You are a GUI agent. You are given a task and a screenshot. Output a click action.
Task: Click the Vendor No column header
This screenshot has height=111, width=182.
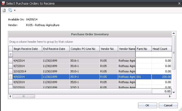(108, 49)
